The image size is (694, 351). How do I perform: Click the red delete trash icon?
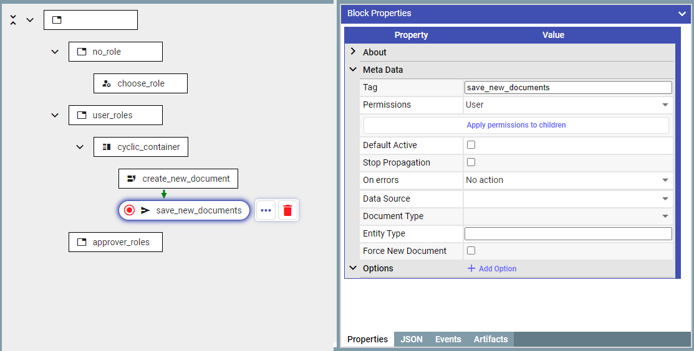click(x=287, y=210)
